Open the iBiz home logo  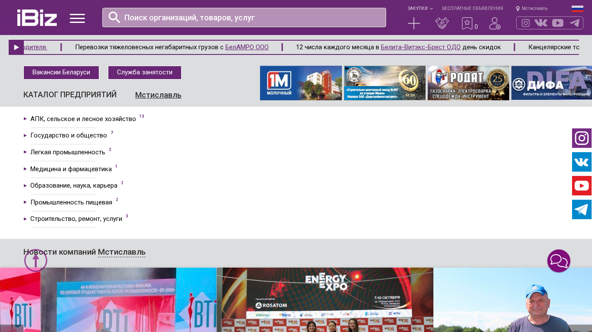pos(37,18)
